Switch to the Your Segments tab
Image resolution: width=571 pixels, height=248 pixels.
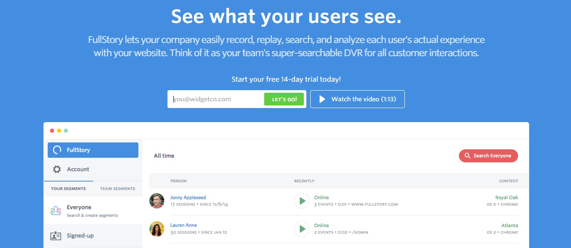(68, 188)
